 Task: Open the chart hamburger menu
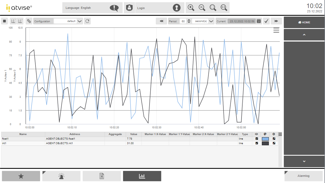pyautogui.click(x=276, y=30)
